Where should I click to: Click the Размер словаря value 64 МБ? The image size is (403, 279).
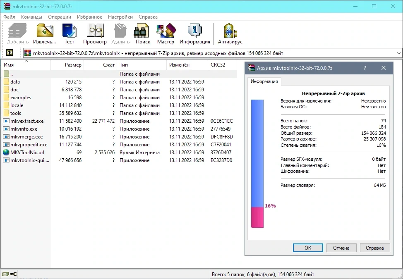coord(379,185)
